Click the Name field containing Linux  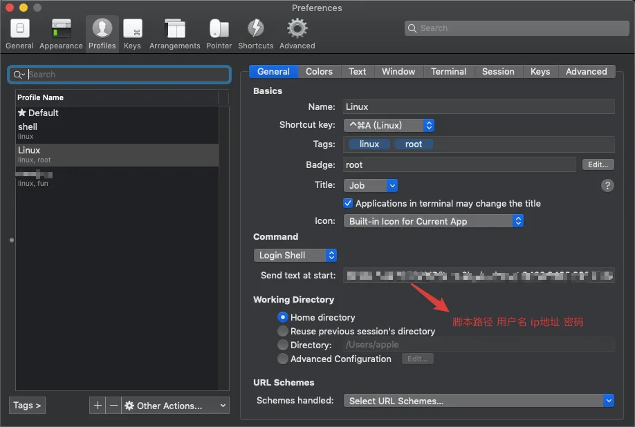point(479,106)
